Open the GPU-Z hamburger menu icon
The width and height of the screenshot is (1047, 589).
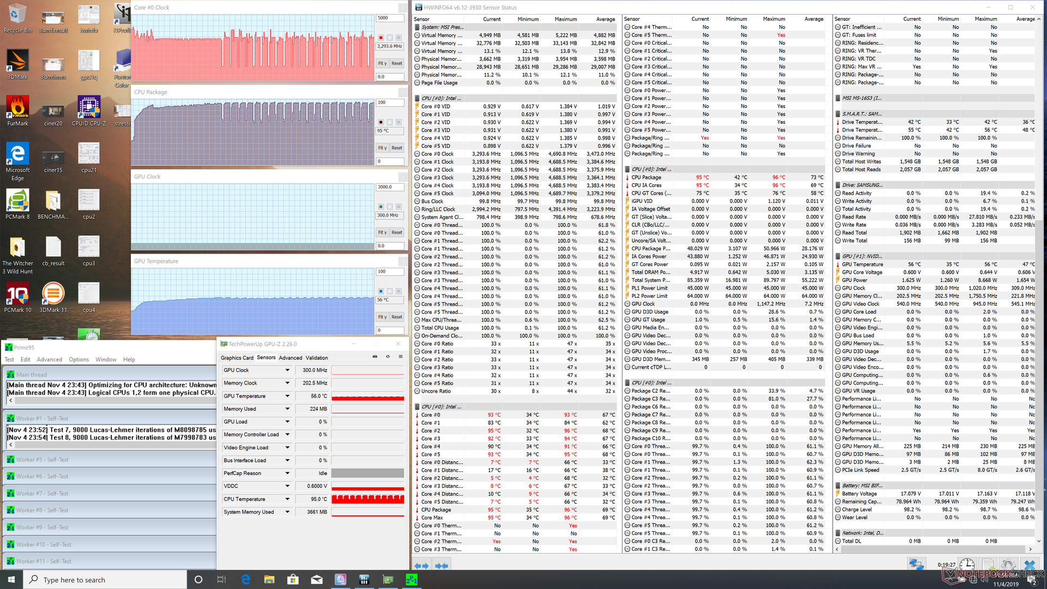(x=400, y=357)
